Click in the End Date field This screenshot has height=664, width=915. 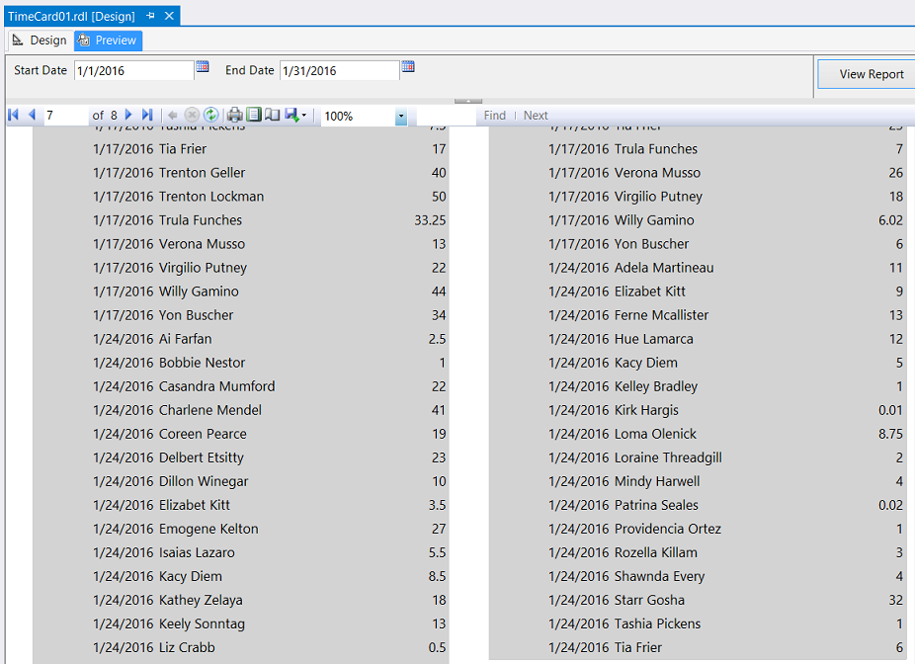pos(339,71)
